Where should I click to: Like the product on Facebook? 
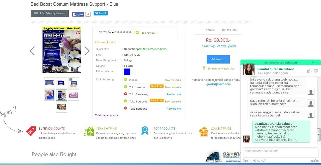(78, 14)
